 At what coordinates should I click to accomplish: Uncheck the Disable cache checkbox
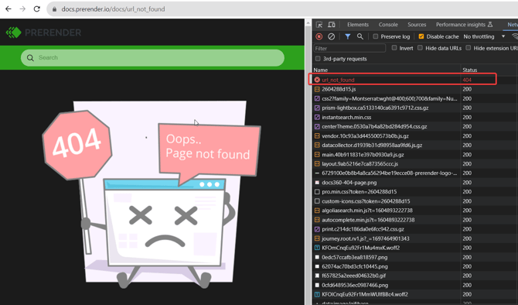tap(421, 36)
